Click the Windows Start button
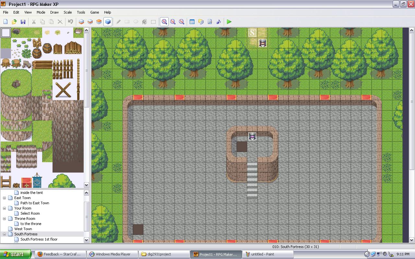 (16, 254)
